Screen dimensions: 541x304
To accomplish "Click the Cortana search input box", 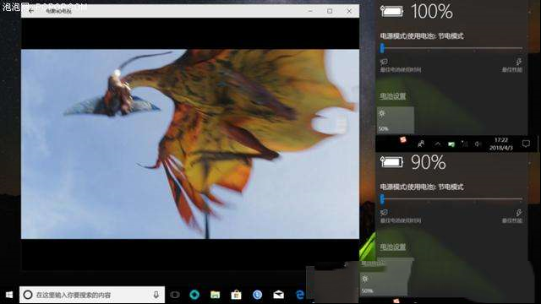I will point(92,295).
